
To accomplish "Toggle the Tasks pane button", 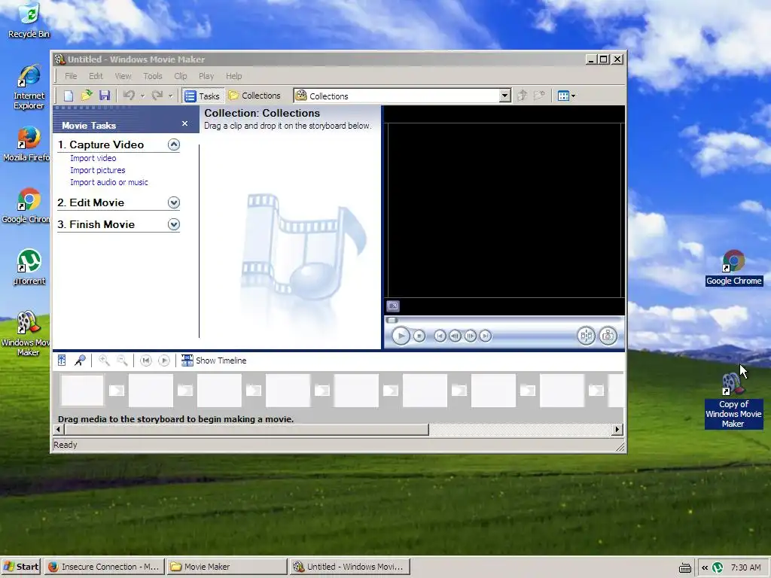I will pos(203,96).
